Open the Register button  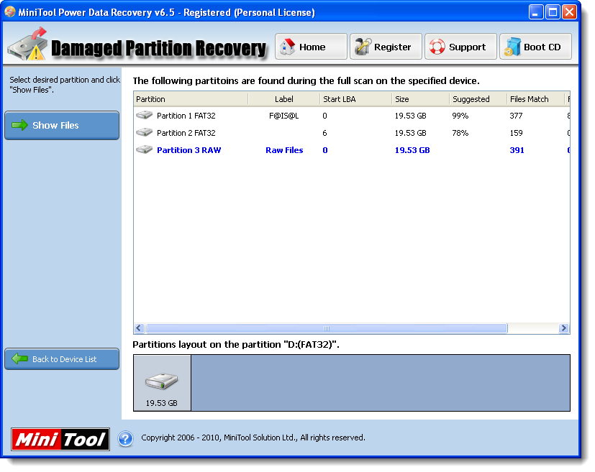(386, 47)
